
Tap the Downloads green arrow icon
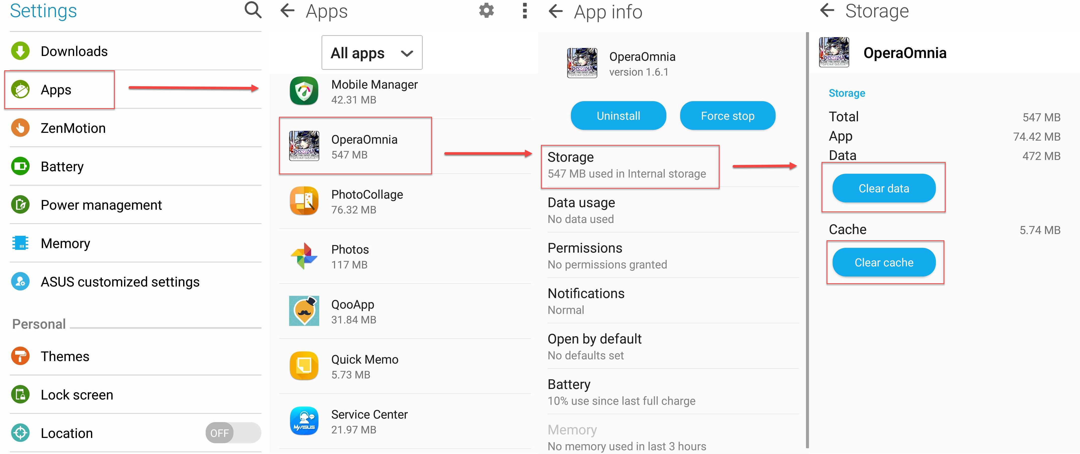pyautogui.click(x=20, y=51)
